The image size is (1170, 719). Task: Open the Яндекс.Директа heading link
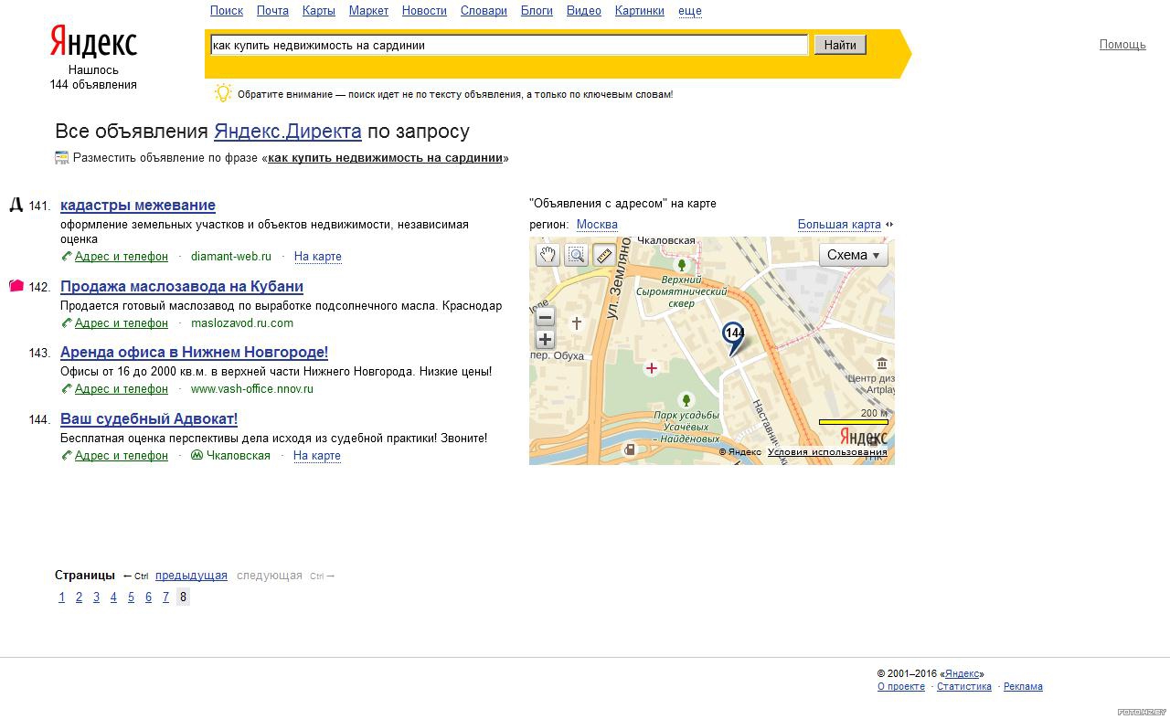(288, 132)
